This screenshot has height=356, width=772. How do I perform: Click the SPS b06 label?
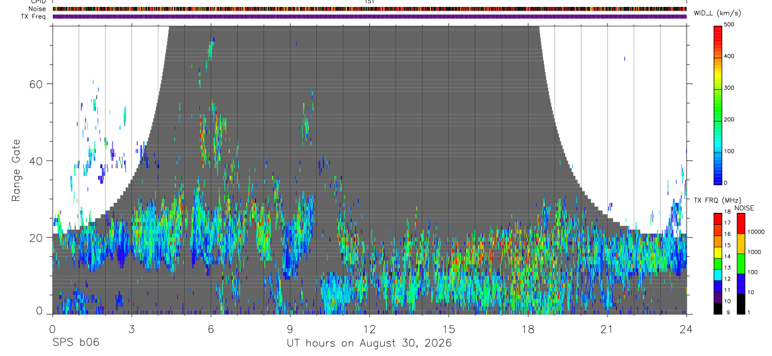pyautogui.click(x=75, y=343)
